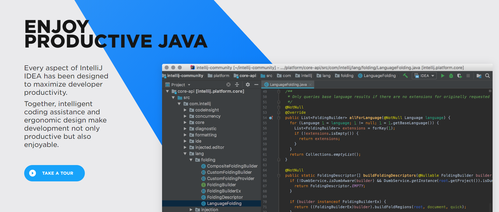Run the IDEA configuration with the green play icon
This screenshot has width=499, height=212.
coord(442,76)
